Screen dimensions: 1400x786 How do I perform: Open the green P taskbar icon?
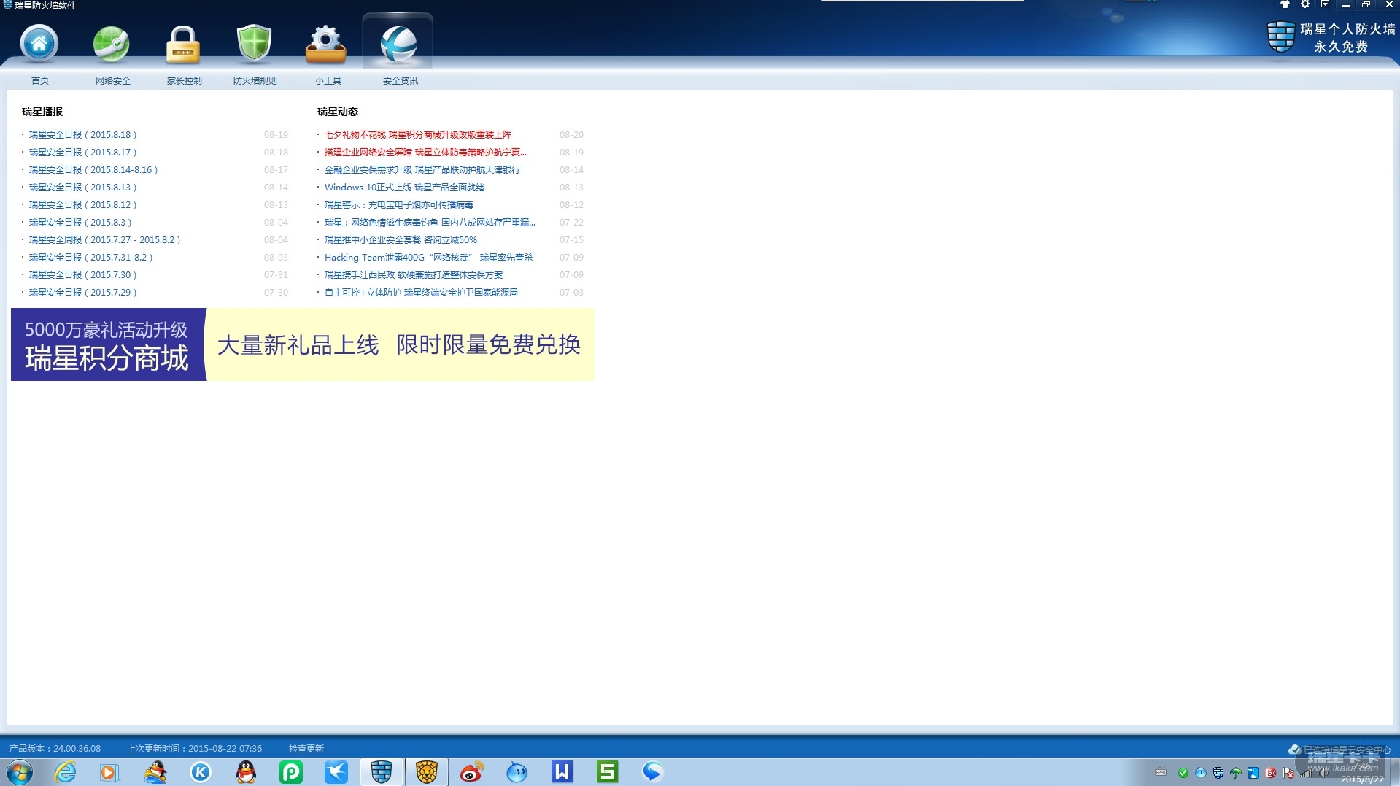(291, 772)
